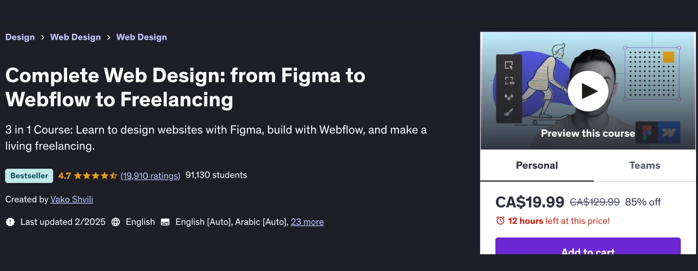Click the red alarm clock icon
The width and height of the screenshot is (698, 271).
point(500,221)
